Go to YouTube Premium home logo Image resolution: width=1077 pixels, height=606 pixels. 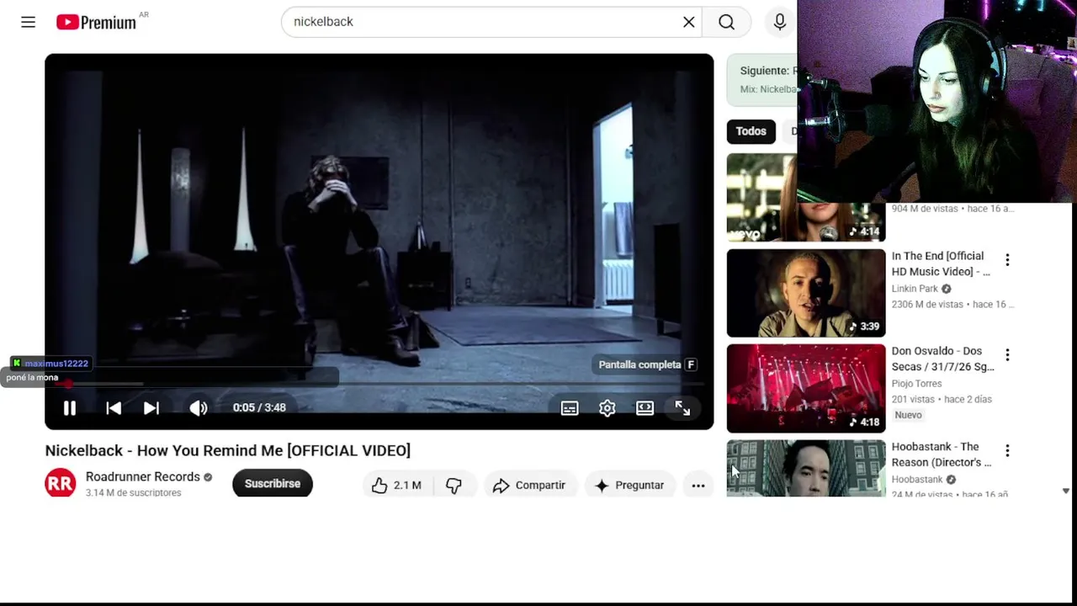click(x=96, y=22)
